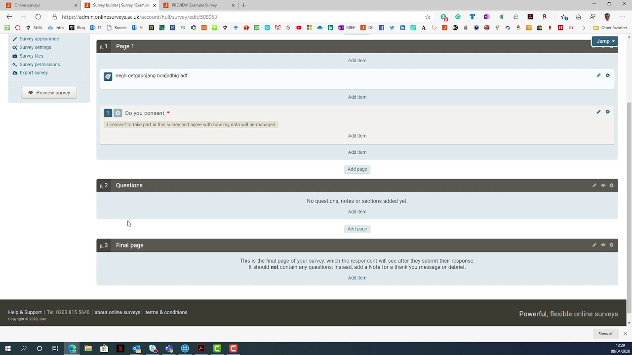Click the Final page header title
The image size is (632, 355).
(129, 245)
